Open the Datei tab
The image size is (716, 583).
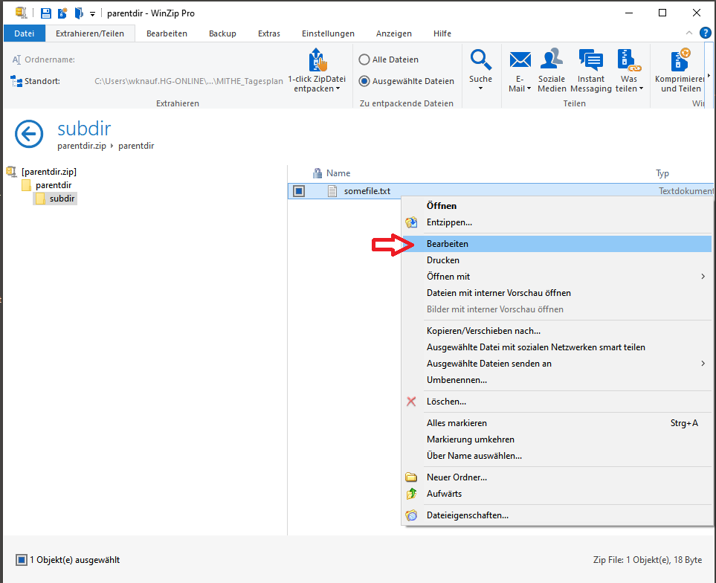click(x=25, y=33)
